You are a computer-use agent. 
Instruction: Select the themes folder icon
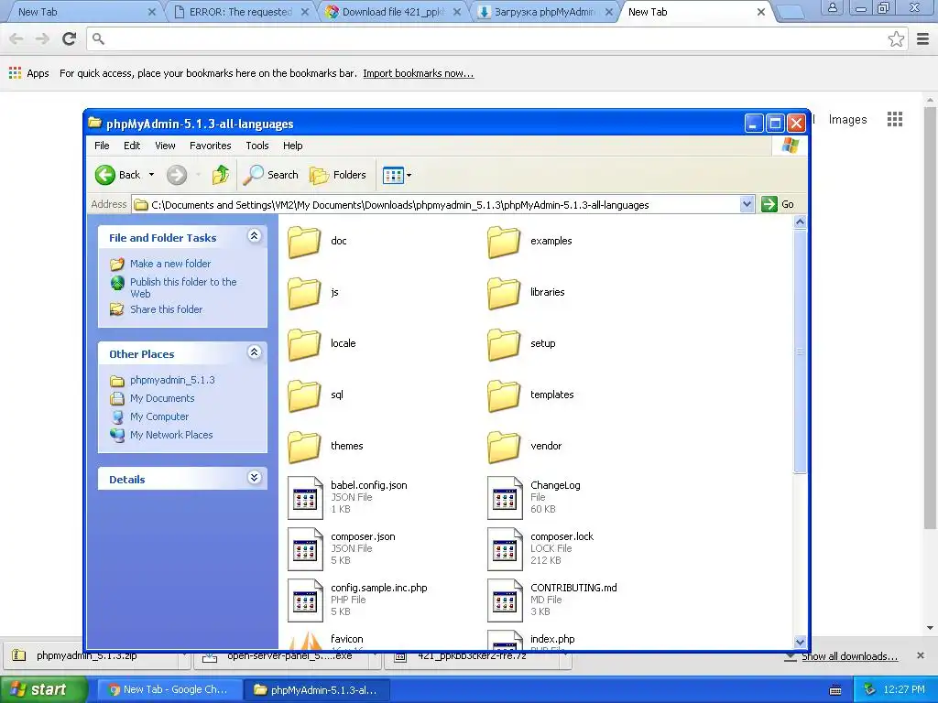click(304, 447)
